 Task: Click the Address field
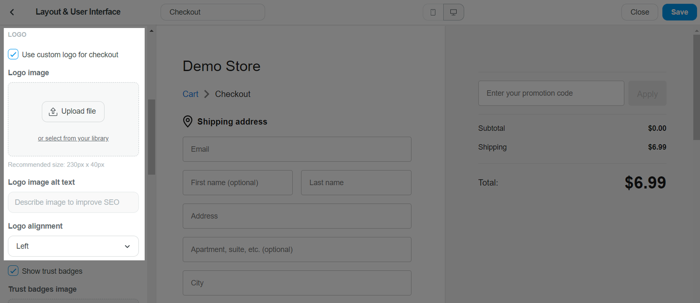[x=297, y=216]
